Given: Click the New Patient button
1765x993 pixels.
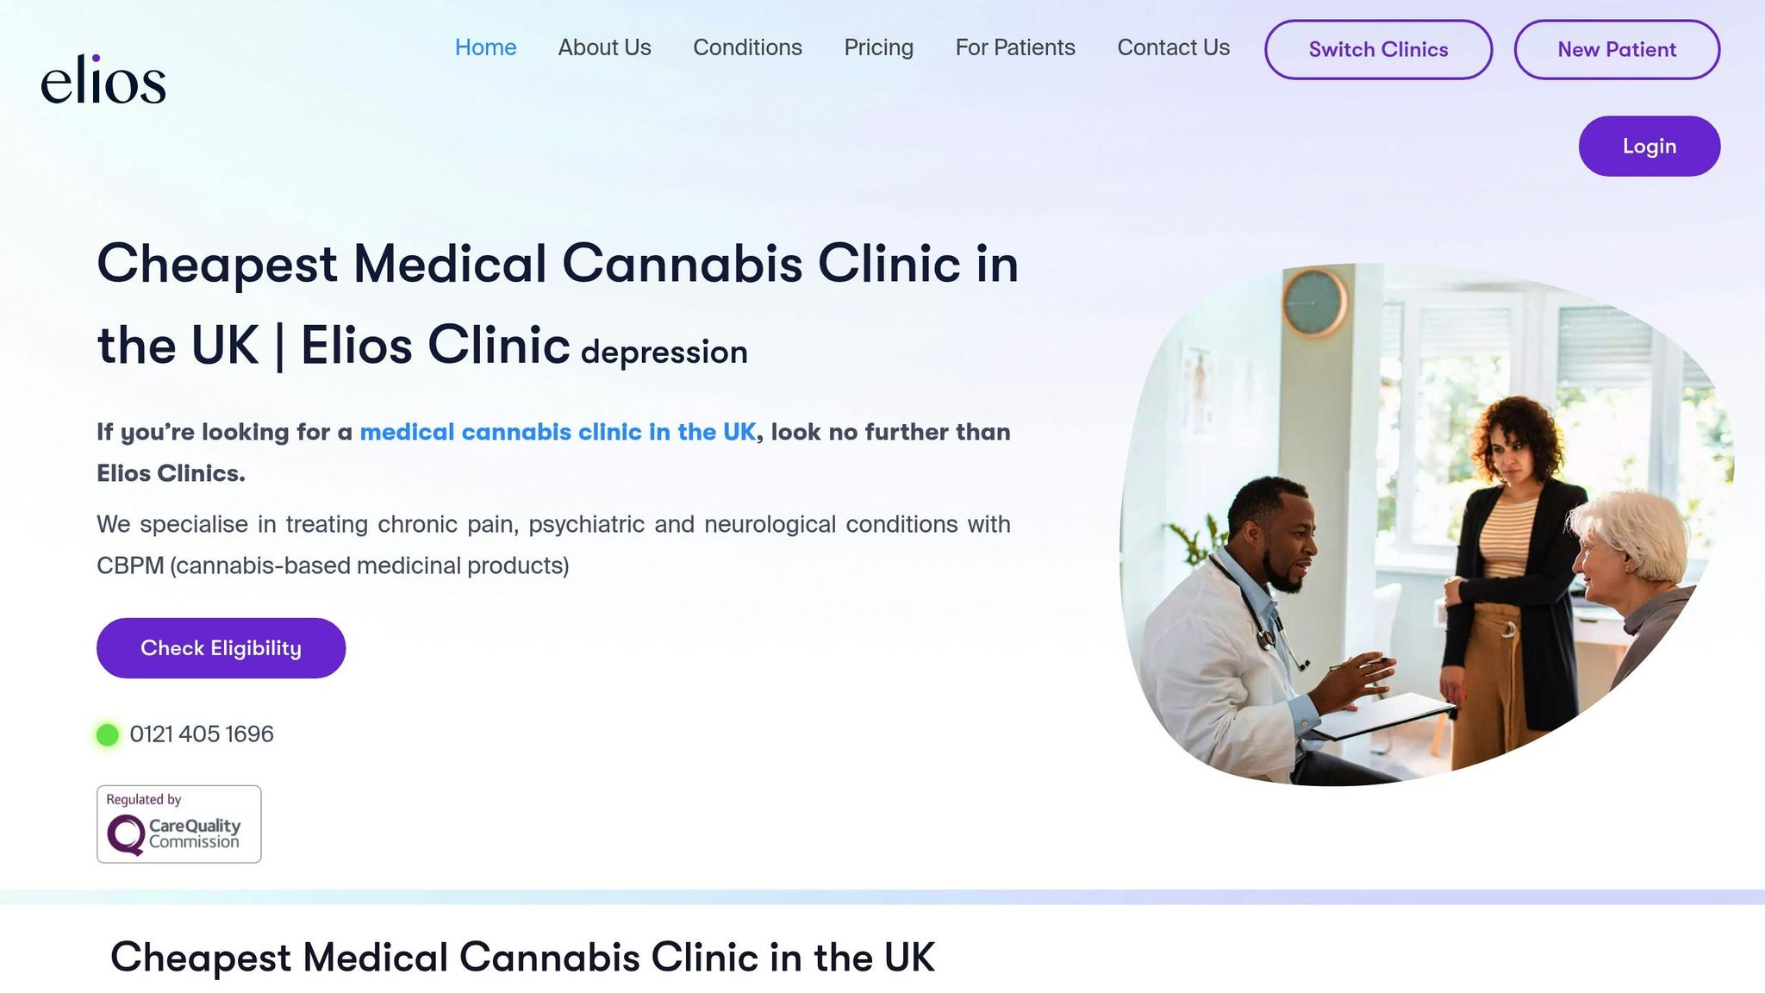Looking at the screenshot, I should 1617,50.
